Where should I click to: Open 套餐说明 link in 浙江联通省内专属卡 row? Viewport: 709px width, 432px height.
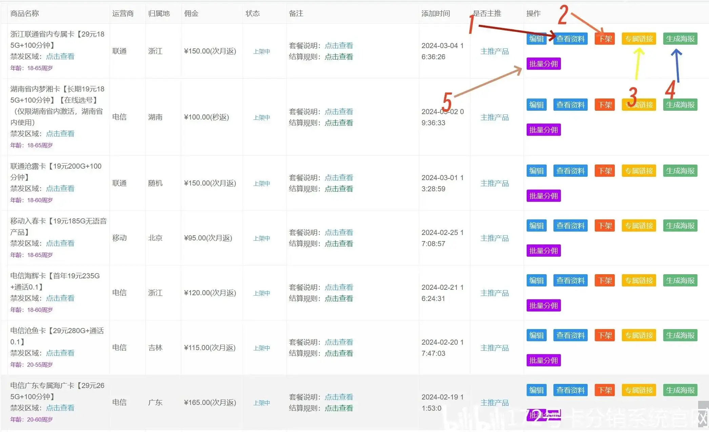coord(339,46)
